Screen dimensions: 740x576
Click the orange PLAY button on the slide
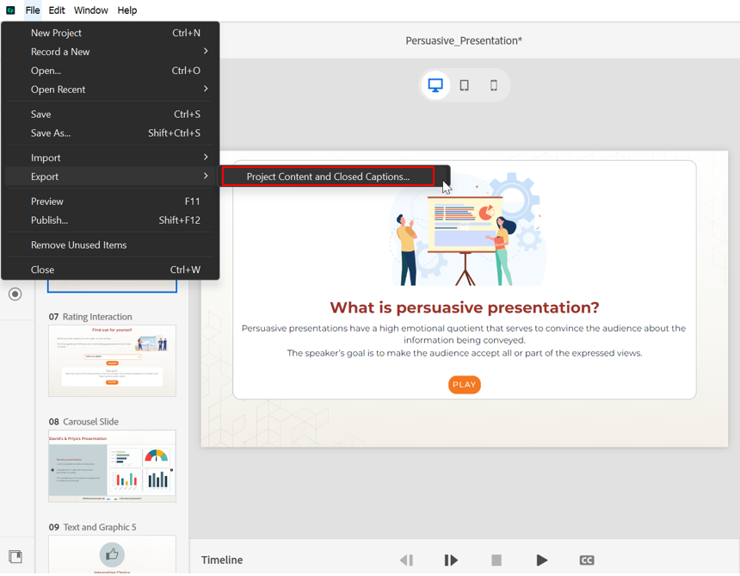(464, 385)
